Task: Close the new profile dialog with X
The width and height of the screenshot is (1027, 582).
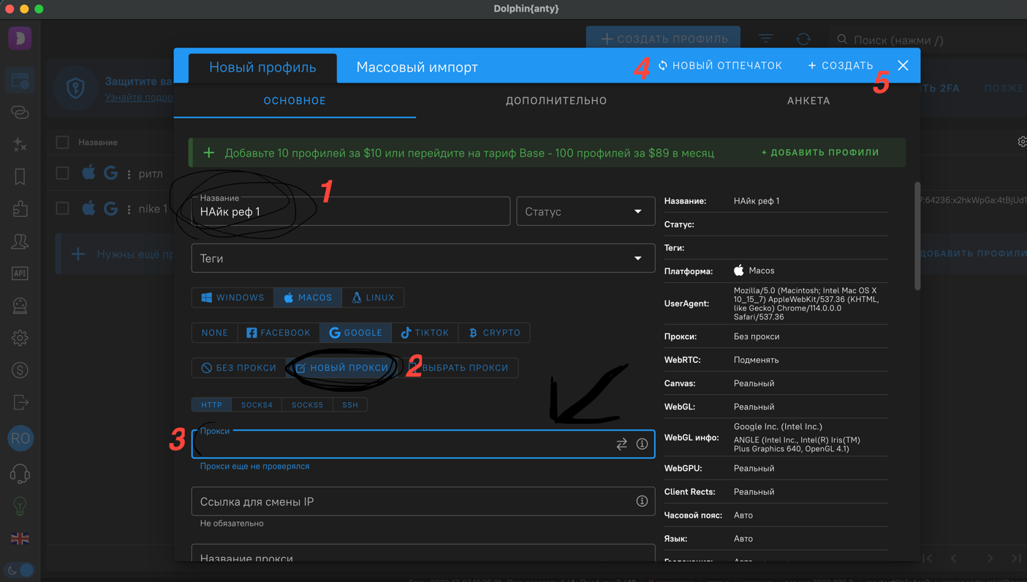Action: (903, 66)
